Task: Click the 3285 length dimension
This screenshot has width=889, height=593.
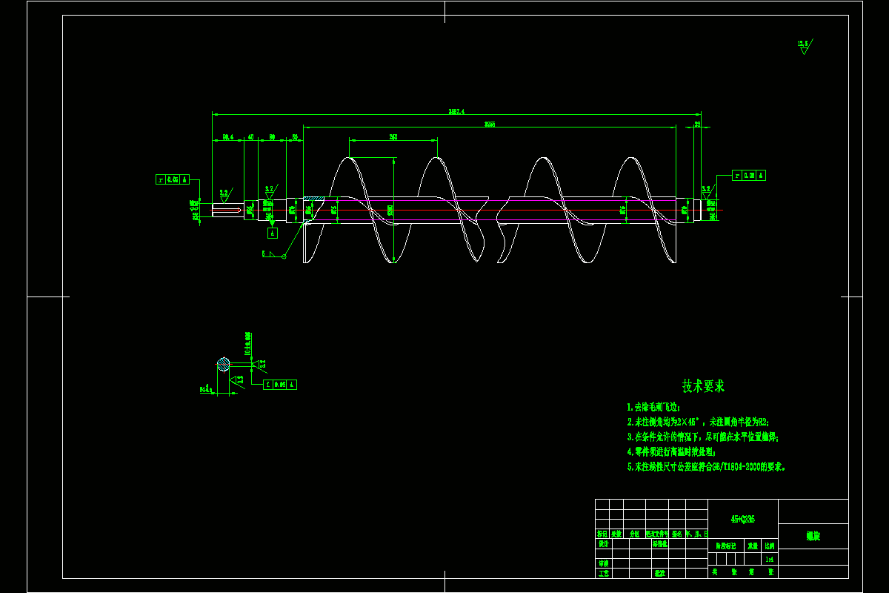Action: click(x=489, y=124)
